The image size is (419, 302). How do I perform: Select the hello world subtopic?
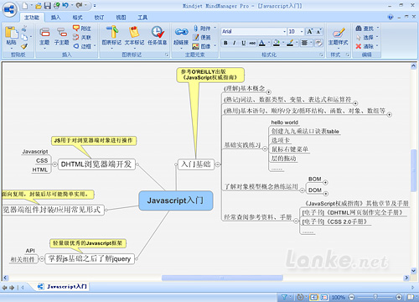point(285,122)
